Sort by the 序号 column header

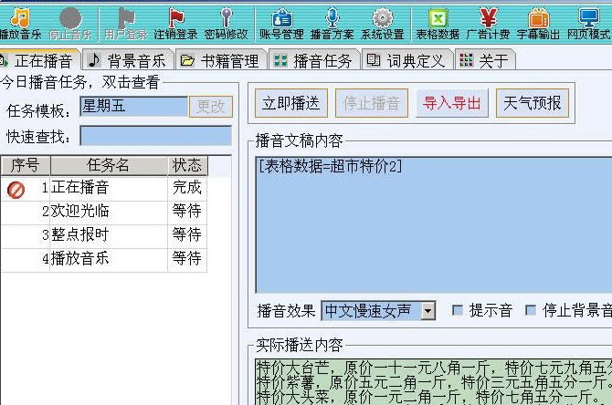click(26, 165)
